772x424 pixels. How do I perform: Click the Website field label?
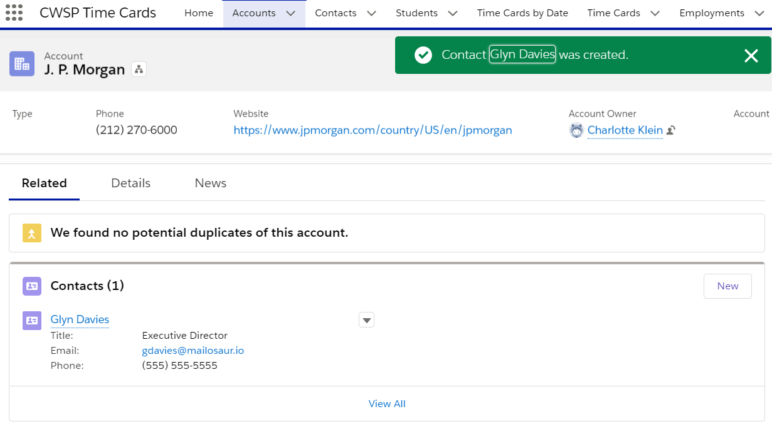[x=251, y=114]
